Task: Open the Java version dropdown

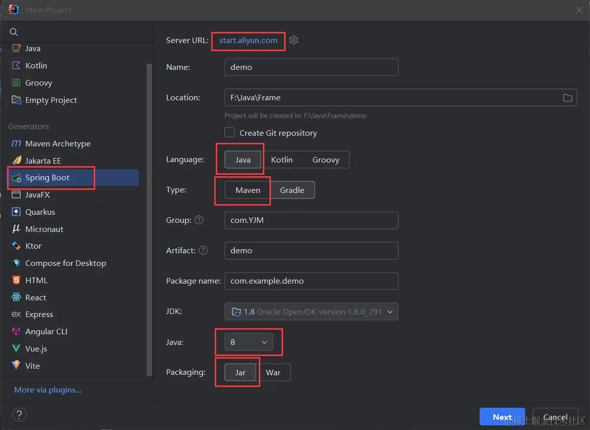Action: point(249,342)
